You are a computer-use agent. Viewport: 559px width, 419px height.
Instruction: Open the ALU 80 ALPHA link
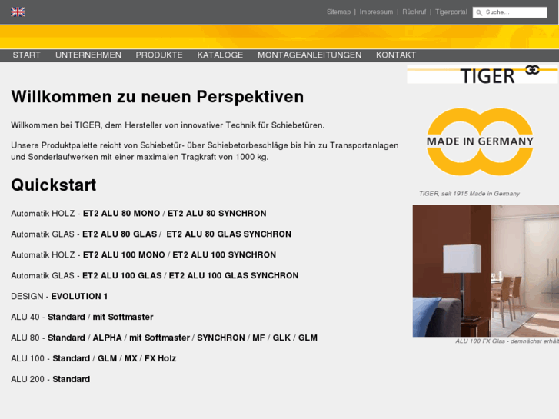(x=108, y=338)
